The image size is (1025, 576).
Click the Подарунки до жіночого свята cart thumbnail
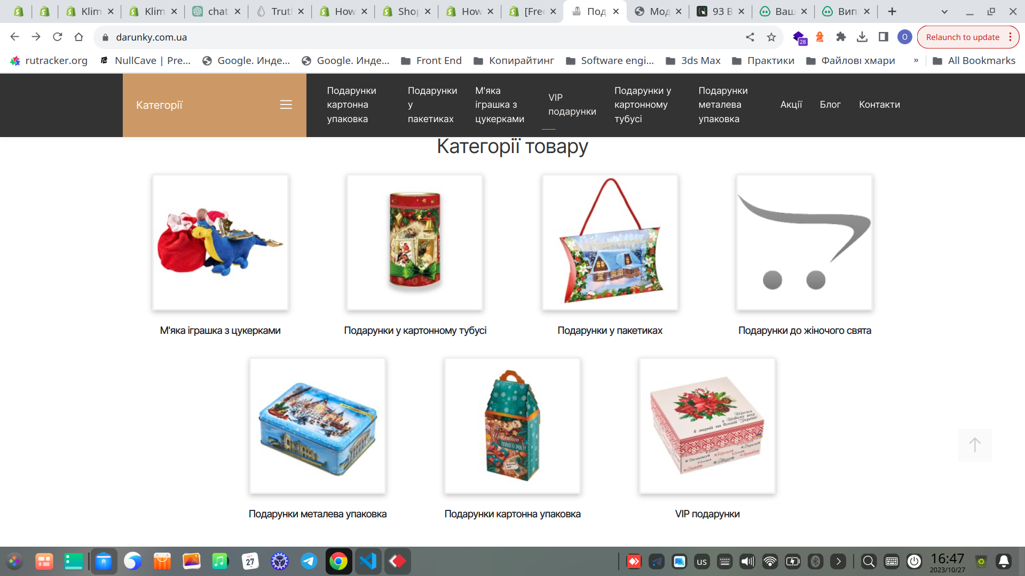805,243
